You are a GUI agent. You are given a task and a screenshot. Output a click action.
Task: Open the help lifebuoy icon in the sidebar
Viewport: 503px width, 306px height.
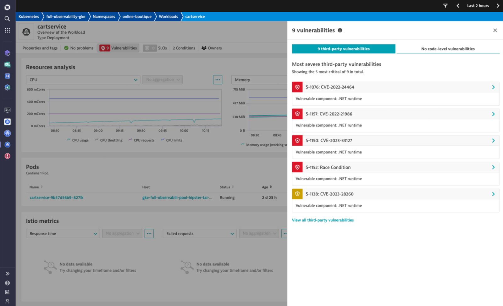pos(7,283)
